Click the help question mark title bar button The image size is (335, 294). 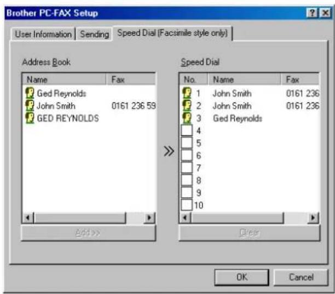coord(312,13)
